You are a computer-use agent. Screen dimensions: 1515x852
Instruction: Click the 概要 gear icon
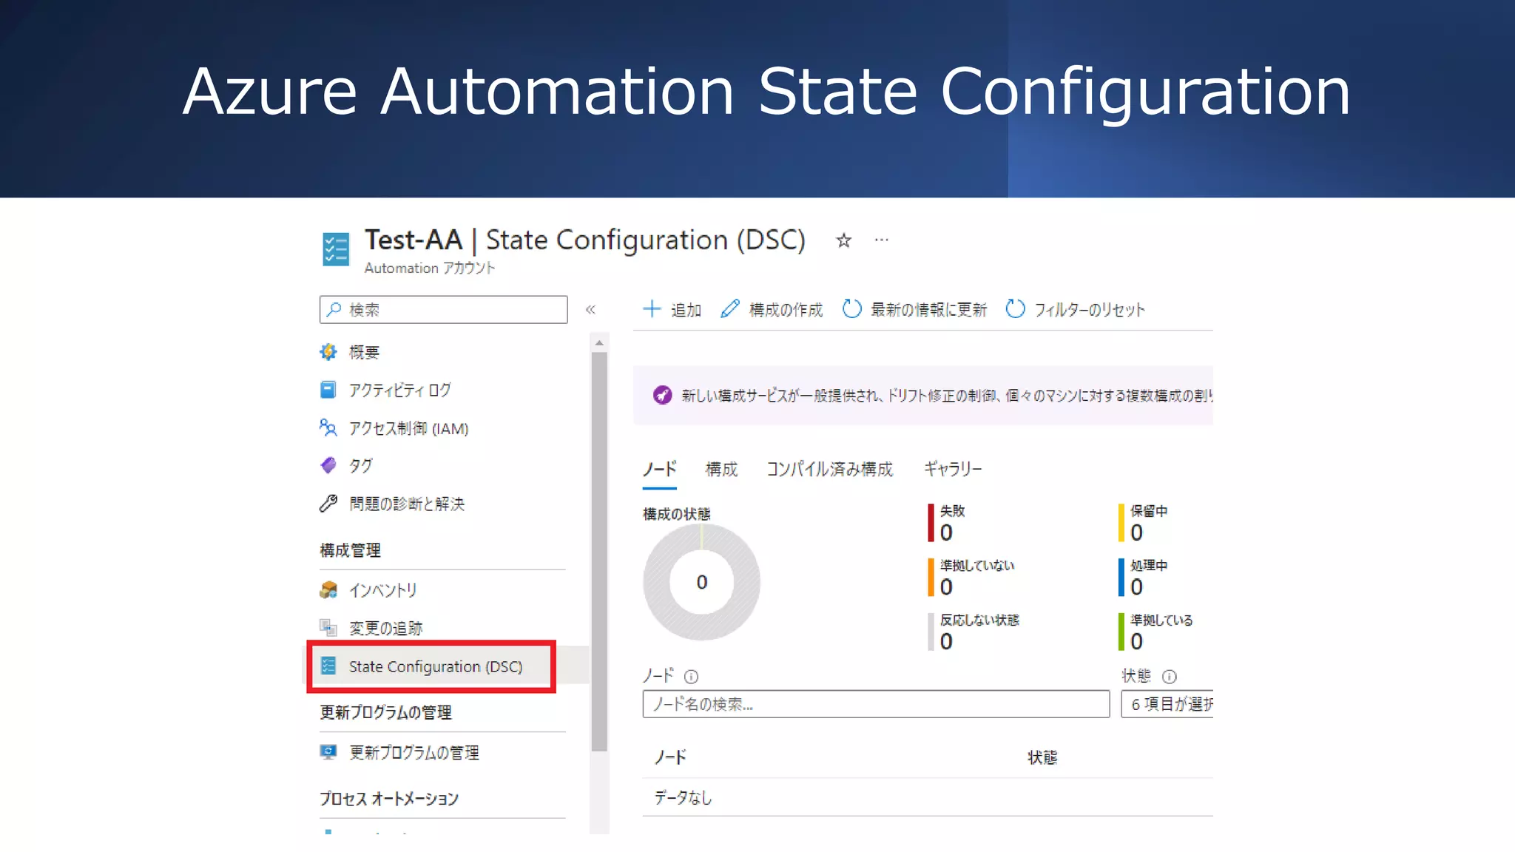[328, 352]
